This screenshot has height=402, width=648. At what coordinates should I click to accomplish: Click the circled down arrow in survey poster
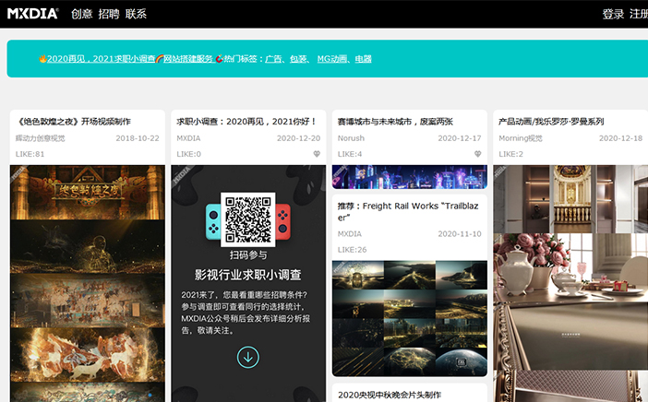click(x=248, y=357)
